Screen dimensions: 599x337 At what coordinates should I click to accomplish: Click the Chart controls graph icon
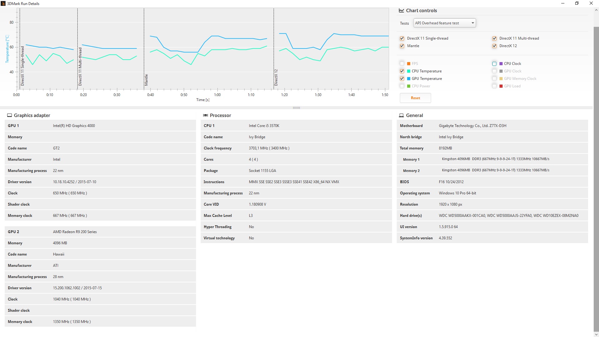pos(402,11)
